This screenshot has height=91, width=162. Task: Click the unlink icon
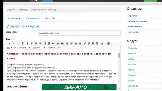(89, 43)
